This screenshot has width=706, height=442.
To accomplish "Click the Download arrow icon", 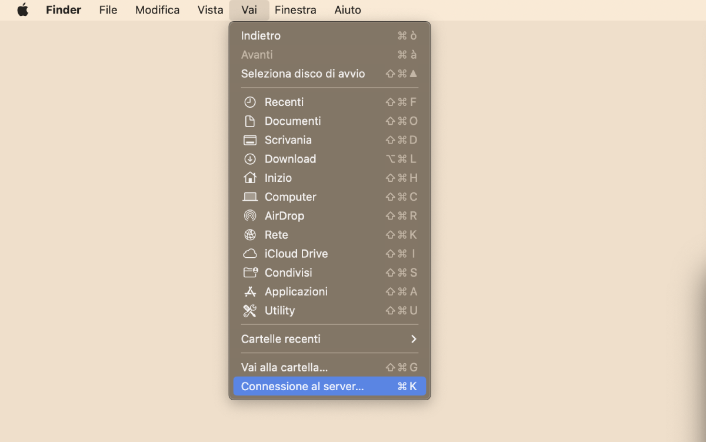I will 250,159.
